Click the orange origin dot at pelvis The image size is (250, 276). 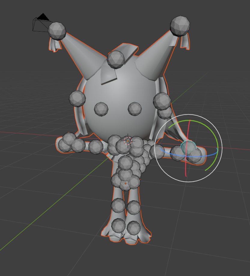pyautogui.click(x=126, y=183)
